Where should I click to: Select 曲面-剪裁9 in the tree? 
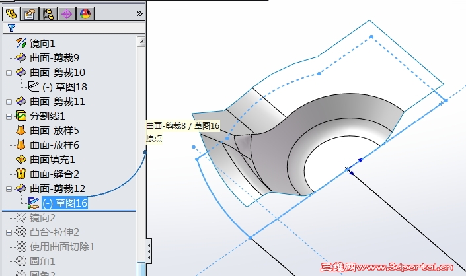tap(54, 58)
